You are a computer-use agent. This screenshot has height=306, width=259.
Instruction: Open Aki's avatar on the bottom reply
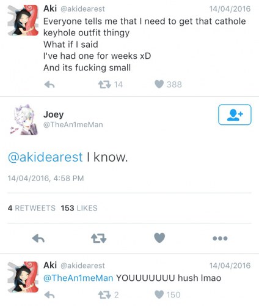pos(23,277)
